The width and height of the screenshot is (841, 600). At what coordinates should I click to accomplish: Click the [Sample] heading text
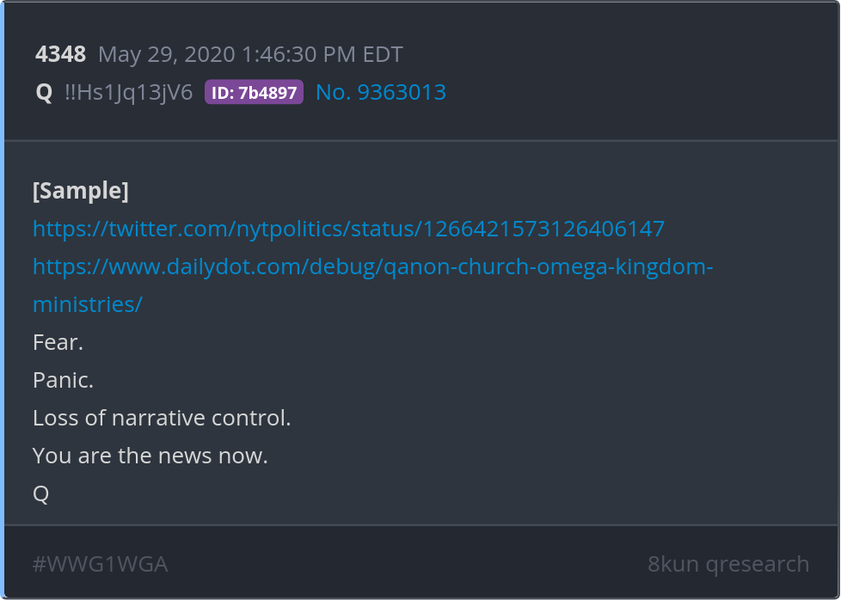coord(81,191)
